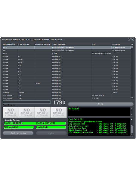Sort by PART NUMBER column header
Screen dimensions: 136x176
click(x=72, y=44)
